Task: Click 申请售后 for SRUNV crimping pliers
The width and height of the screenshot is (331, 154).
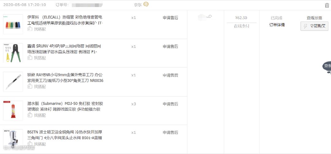Action: pyautogui.click(x=170, y=46)
